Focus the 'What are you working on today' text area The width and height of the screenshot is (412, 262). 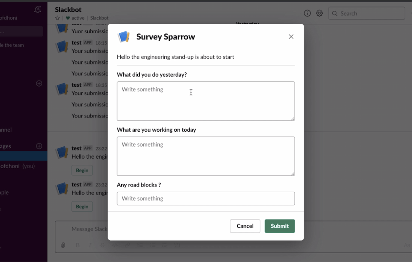[x=206, y=156]
